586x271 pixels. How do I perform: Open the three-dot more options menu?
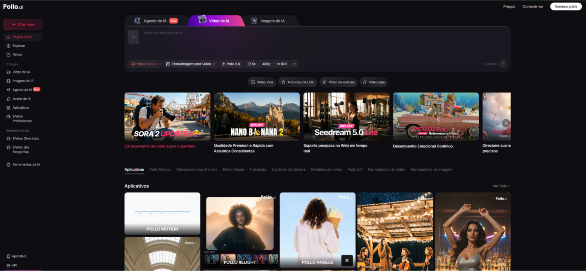[294, 64]
